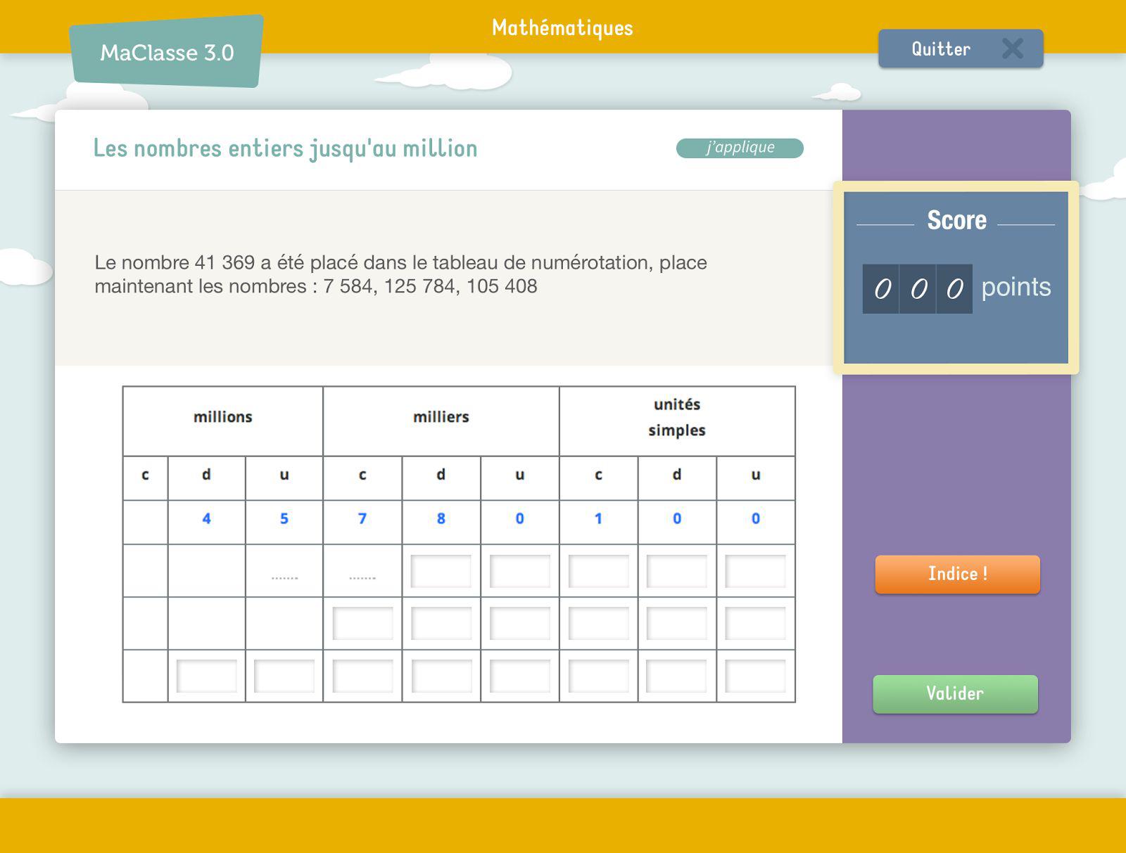
Task: Select last row input under millions d
Action: pyautogui.click(x=206, y=676)
